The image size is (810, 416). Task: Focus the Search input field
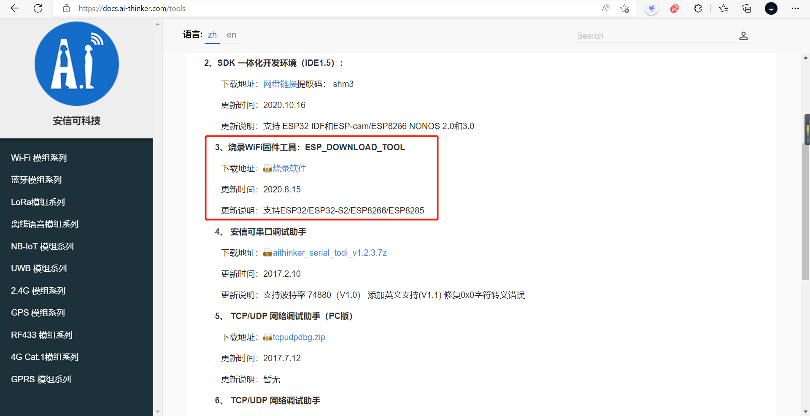pyautogui.click(x=656, y=36)
